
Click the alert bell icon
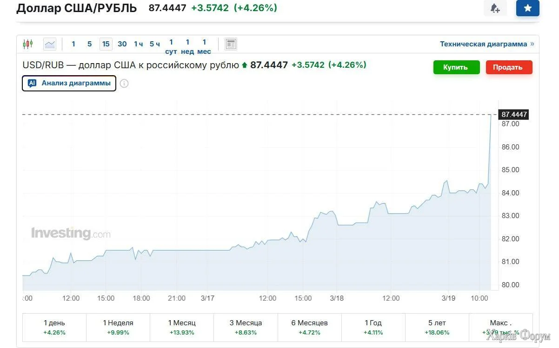pyautogui.click(x=495, y=8)
